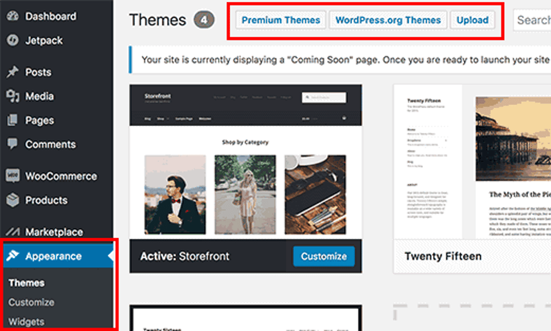This screenshot has width=551, height=331.
Task: Click the Products box icon
Action: point(12,200)
